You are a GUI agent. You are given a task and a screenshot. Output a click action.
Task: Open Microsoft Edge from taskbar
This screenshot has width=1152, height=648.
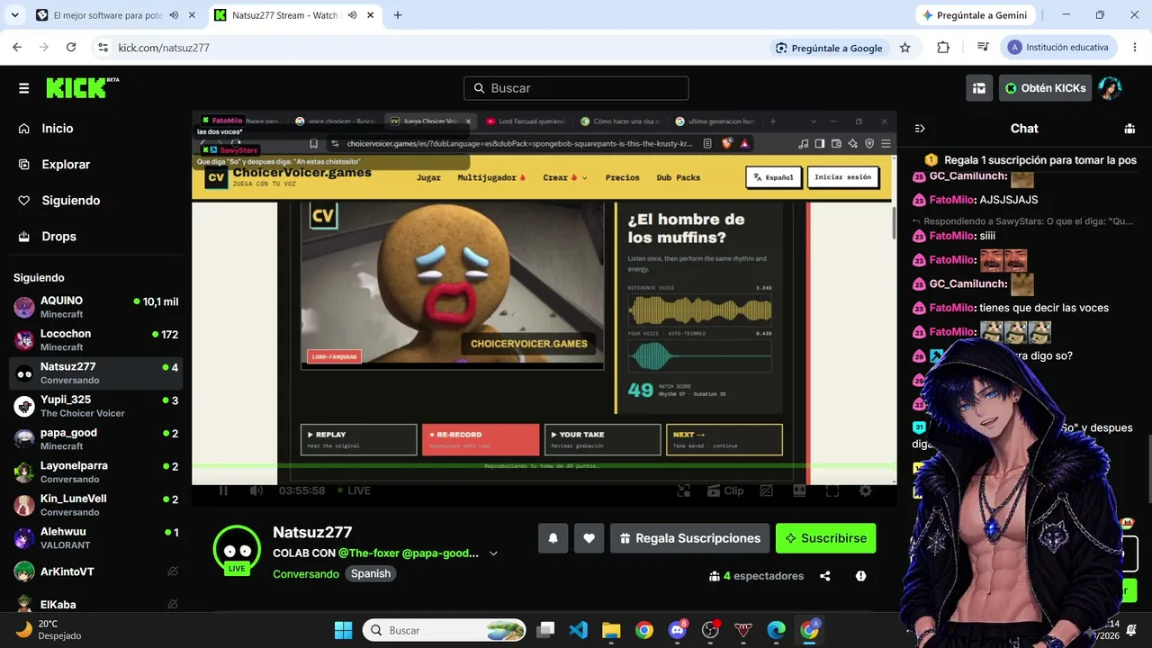point(776,630)
